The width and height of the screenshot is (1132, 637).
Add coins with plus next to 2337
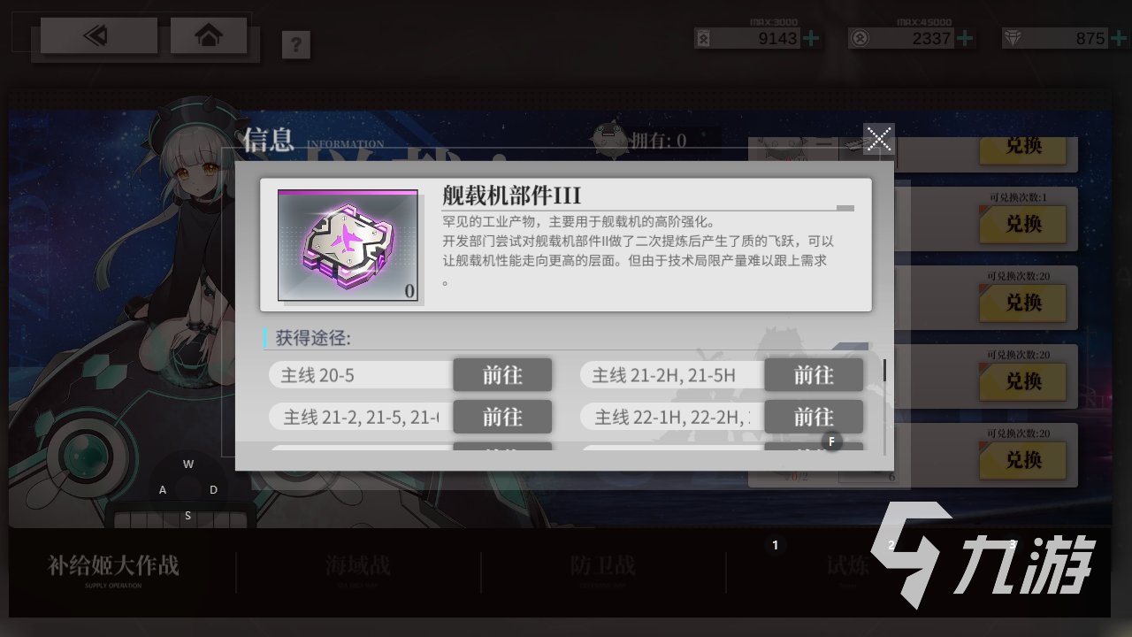[x=966, y=38]
